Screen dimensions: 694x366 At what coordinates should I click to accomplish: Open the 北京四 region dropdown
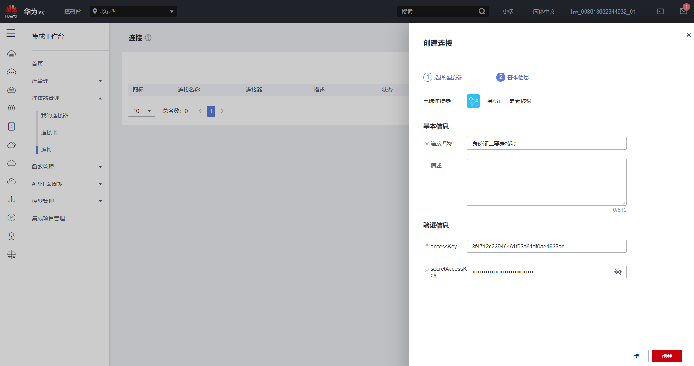tap(133, 11)
